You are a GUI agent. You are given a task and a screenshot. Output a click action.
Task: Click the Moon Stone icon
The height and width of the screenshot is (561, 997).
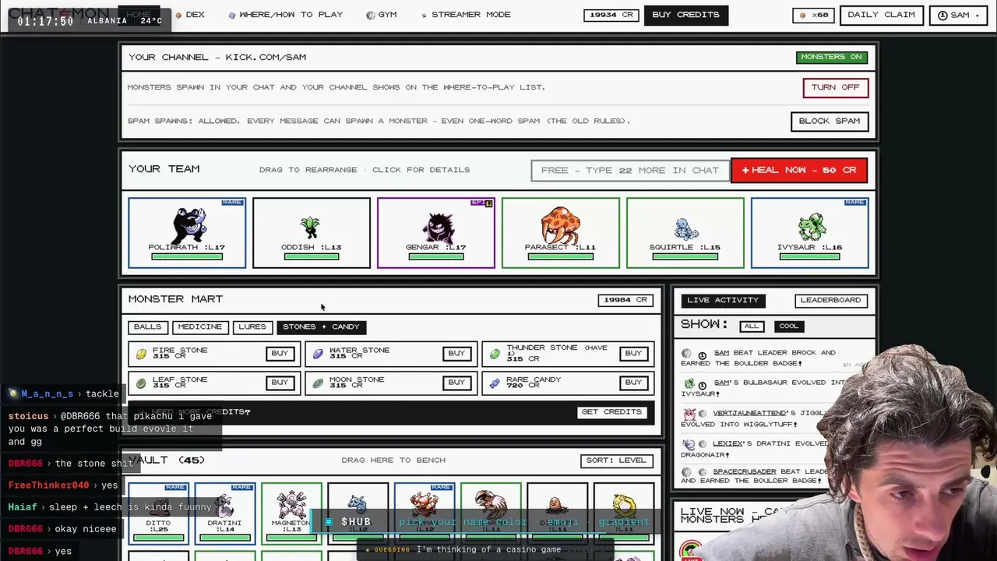point(318,383)
